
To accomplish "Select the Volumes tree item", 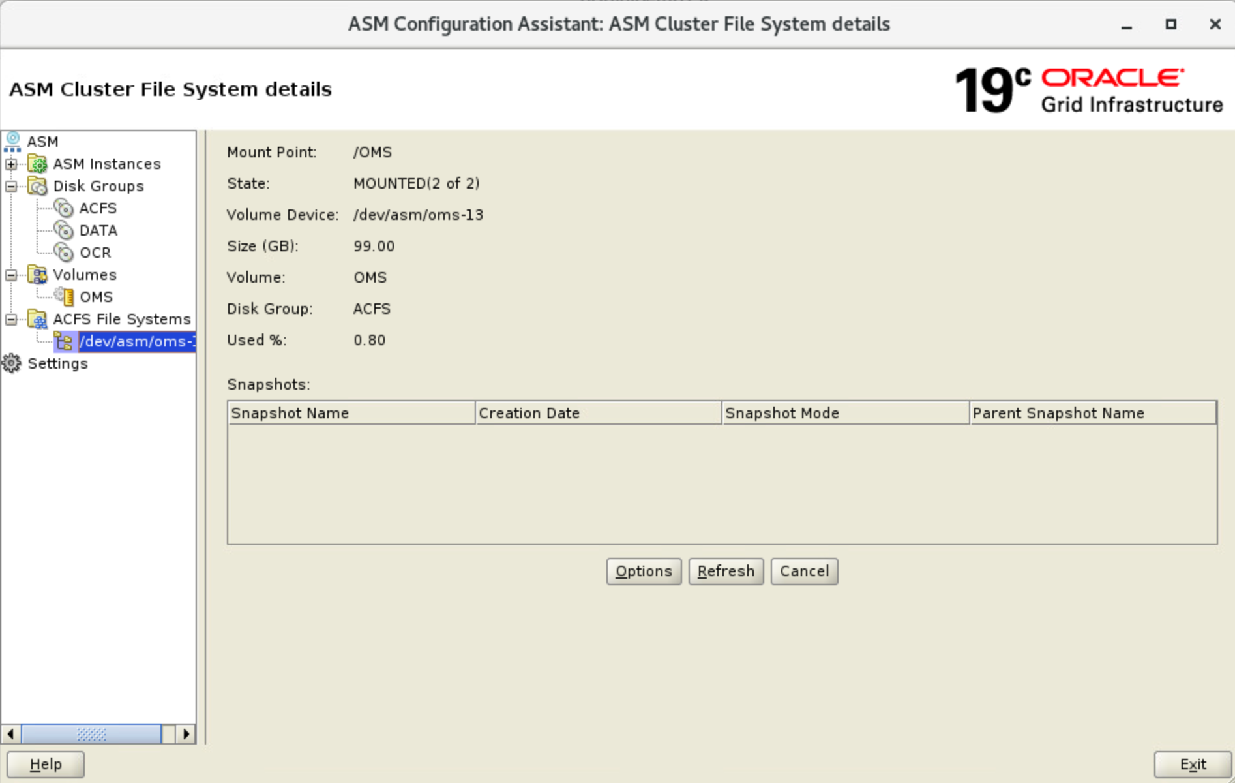I will coord(85,275).
